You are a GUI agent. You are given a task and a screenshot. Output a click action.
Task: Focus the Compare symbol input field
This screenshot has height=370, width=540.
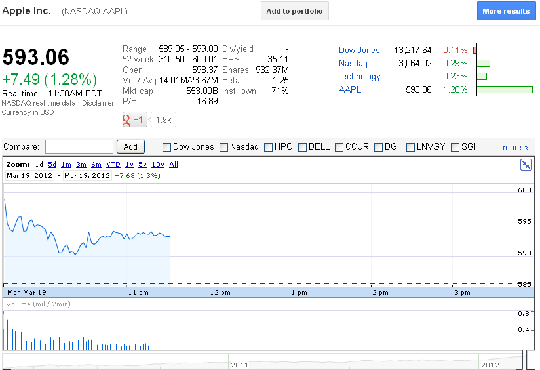coord(79,146)
